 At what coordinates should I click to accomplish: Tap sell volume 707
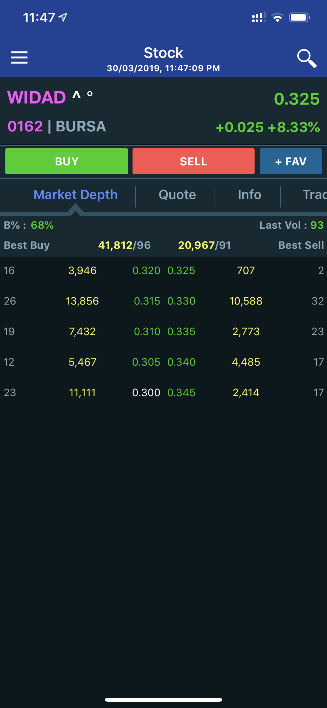tap(246, 271)
